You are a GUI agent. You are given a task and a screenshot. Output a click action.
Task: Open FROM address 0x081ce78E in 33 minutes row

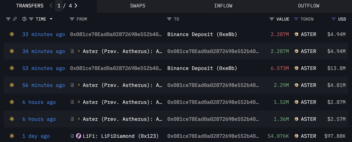pos(116,34)
